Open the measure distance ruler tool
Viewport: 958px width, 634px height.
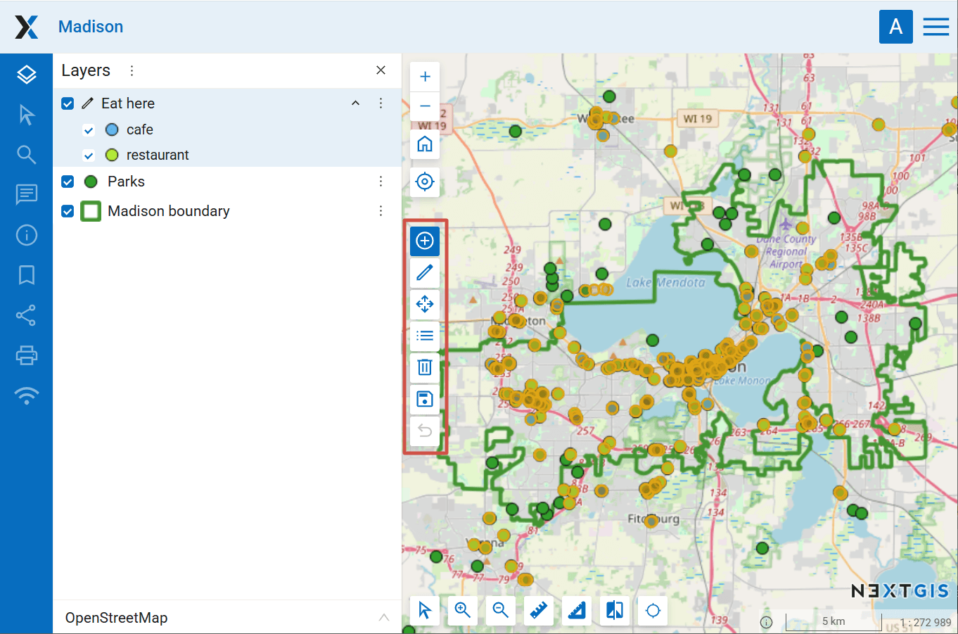click(539, 610)
